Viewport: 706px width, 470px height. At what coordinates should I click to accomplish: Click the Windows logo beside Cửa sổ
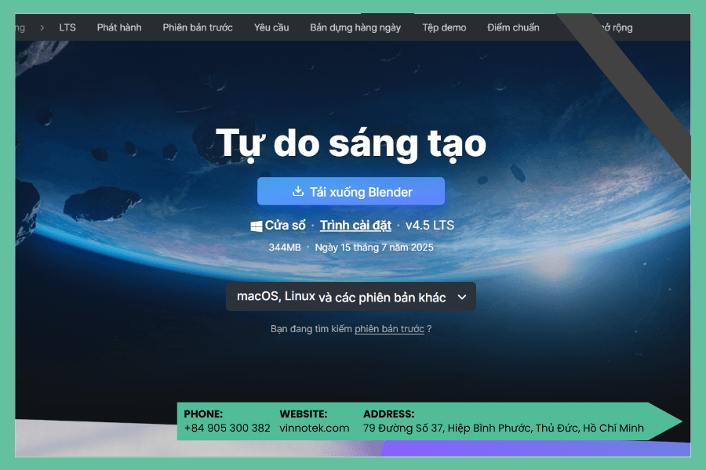click(x=257, y=226)
